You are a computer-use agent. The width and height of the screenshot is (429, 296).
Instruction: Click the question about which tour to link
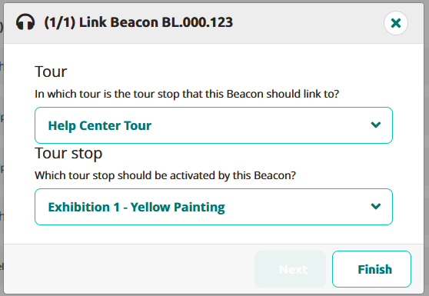pyautogui.click(x=187, y=94)
